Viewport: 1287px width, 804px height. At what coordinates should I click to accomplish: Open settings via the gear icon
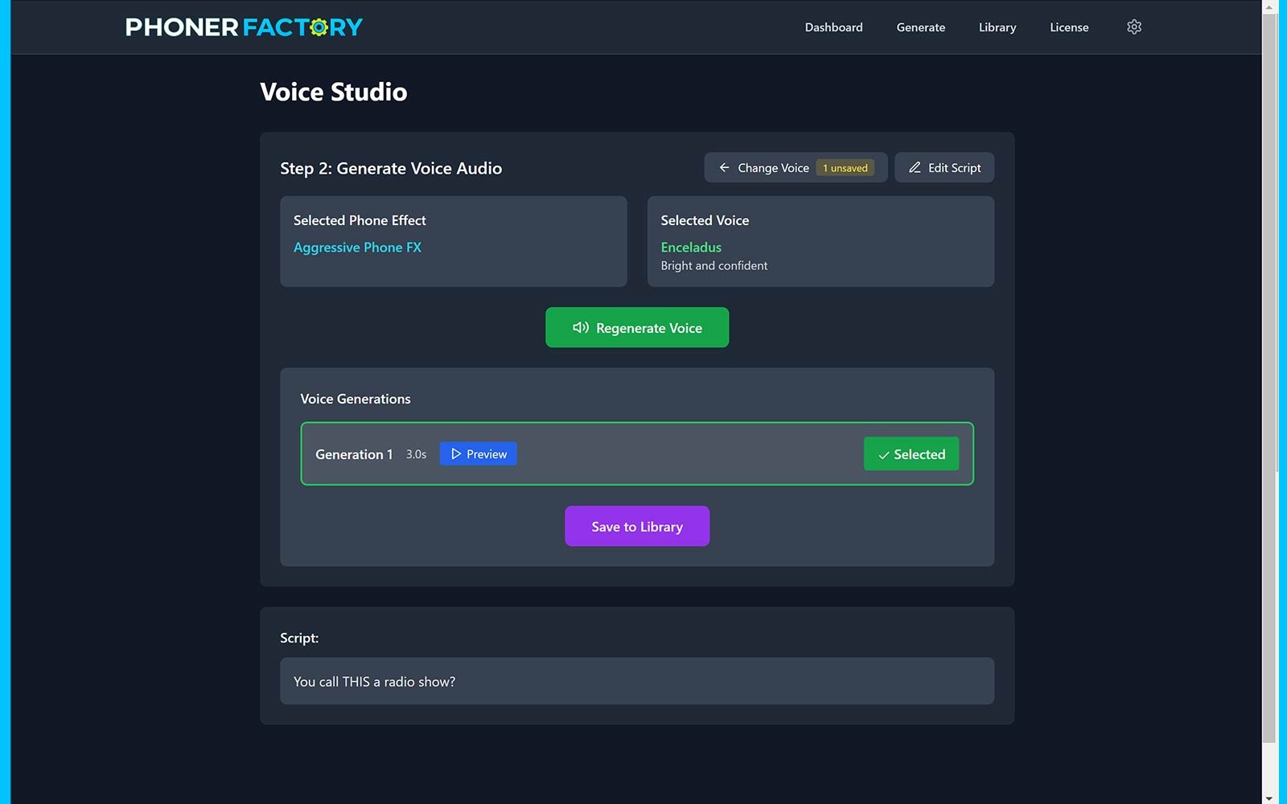point(1133,27)
